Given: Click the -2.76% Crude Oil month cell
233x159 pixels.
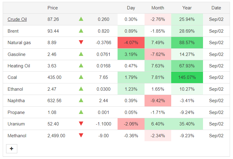Looking at the screenshot, I should (158, 19).
